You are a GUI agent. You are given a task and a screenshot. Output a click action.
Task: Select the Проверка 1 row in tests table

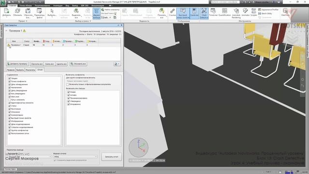pyautogui.click(x=63, y=45)
